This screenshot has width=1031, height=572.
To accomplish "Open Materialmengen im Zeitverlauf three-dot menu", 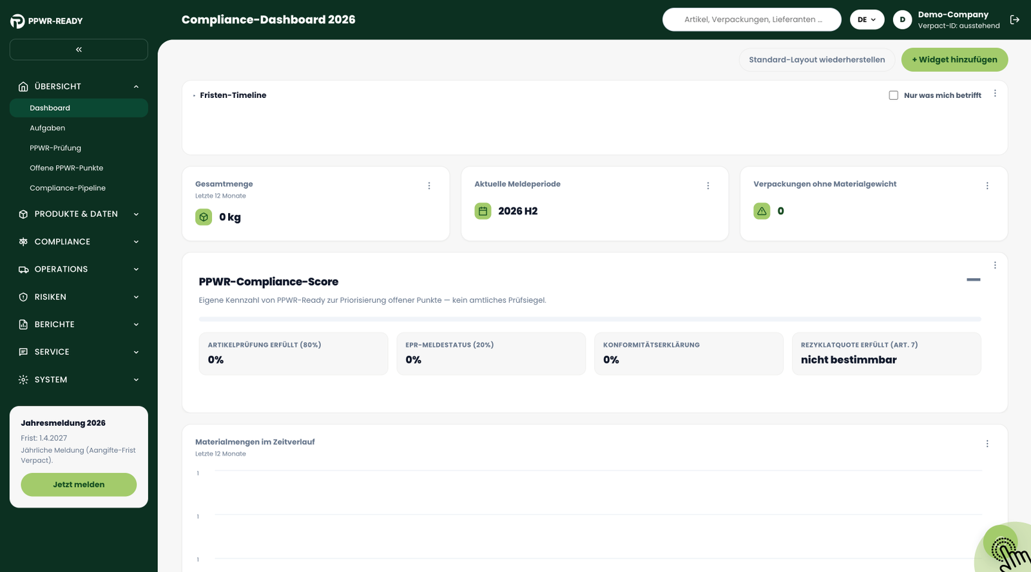I will click(x=987, y=444).
